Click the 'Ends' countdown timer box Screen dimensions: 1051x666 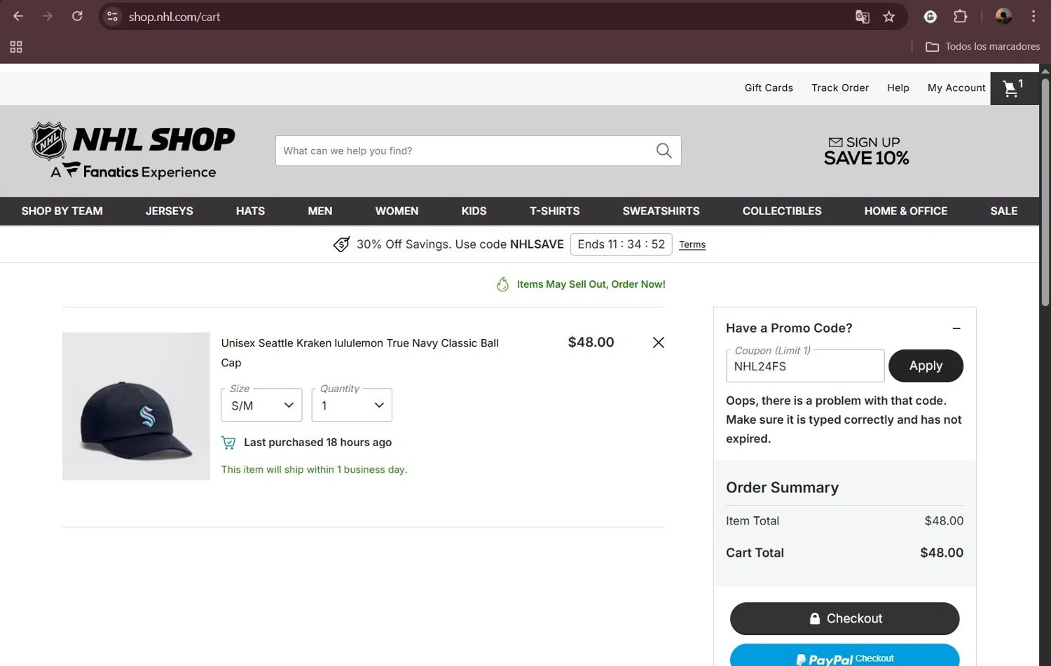tap(621, 244)
